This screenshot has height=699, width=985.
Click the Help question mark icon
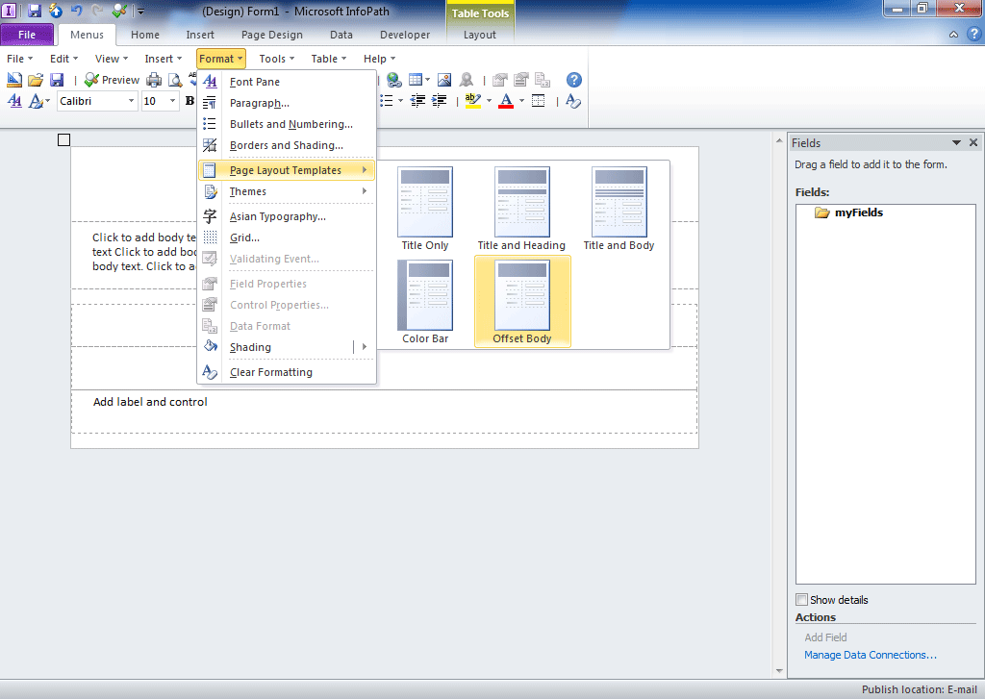[573, 80]
